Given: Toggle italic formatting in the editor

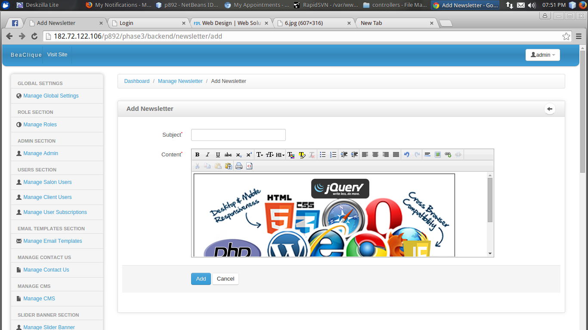Looking at the screenshot, I should (207, 155).
